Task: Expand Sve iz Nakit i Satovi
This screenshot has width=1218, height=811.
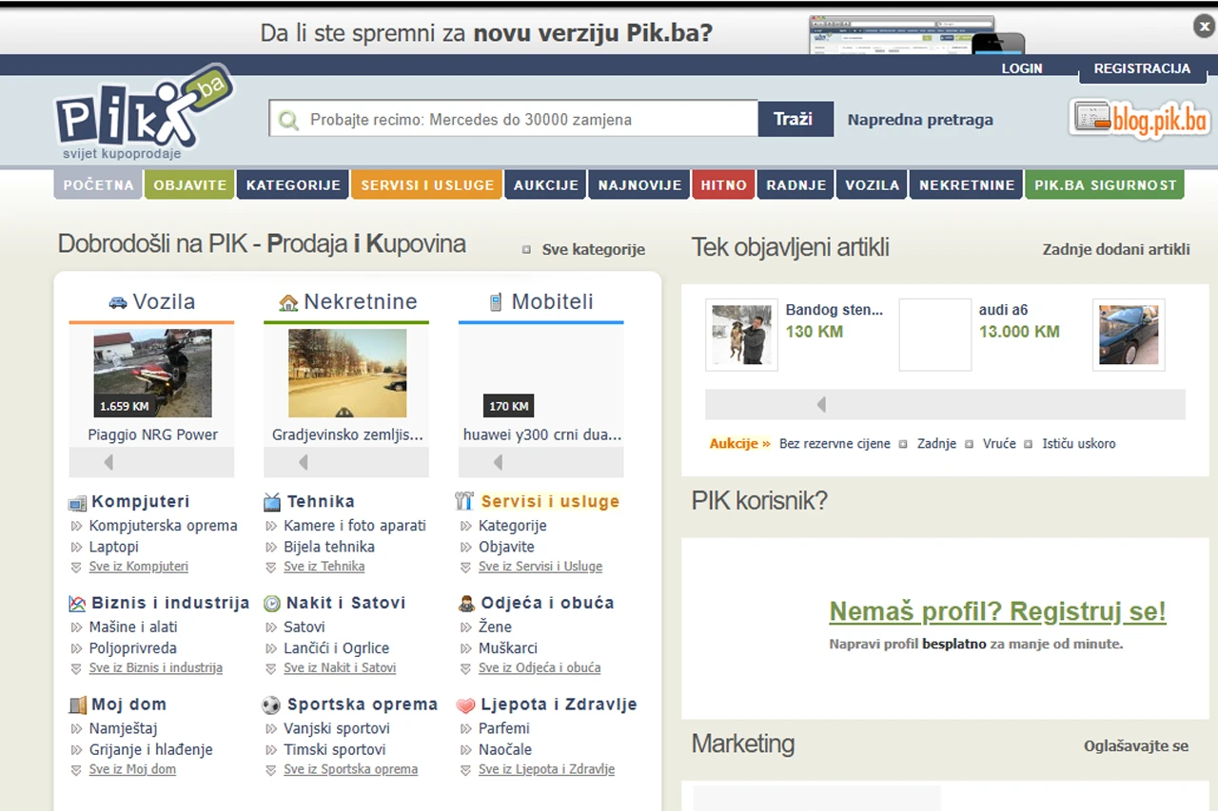Action: (x=340, y=668)
